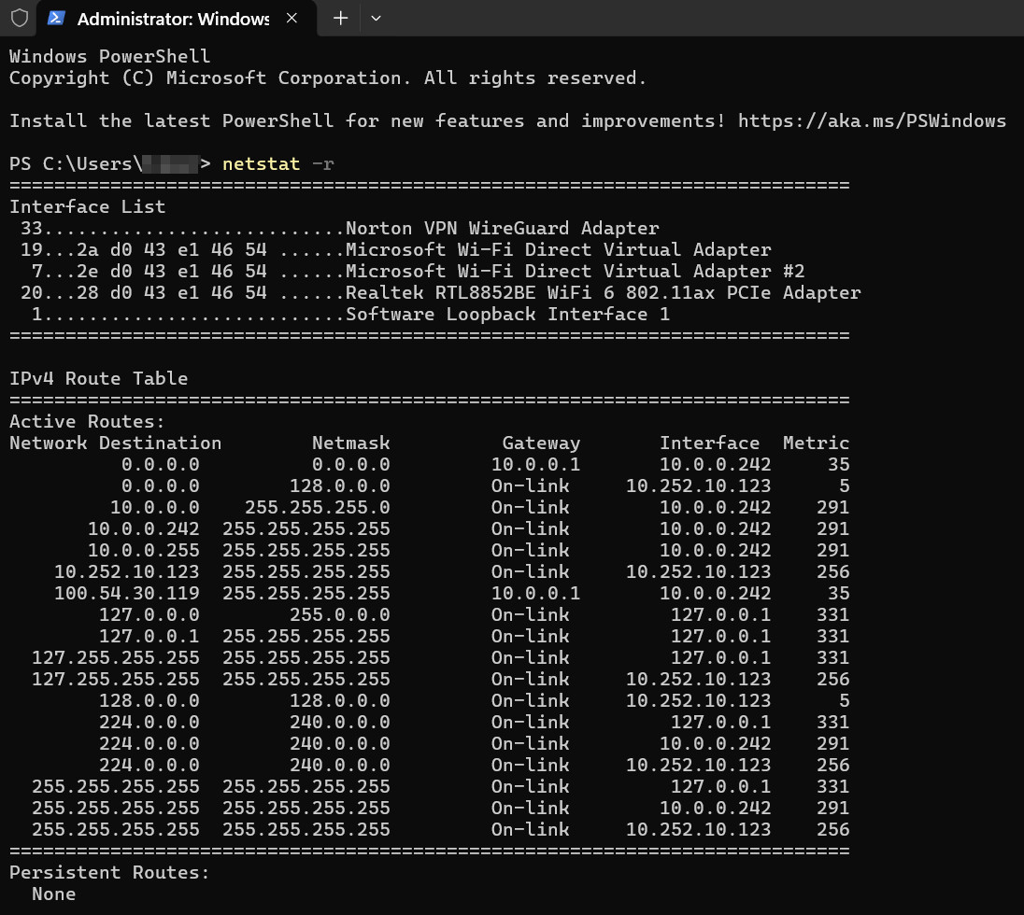Click gateway 10.0.0.1 in the first route row
The image size is (1024, 915).
(x=535, y=465)
